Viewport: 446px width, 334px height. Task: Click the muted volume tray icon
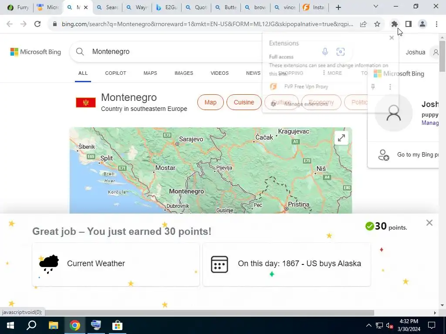389,325
